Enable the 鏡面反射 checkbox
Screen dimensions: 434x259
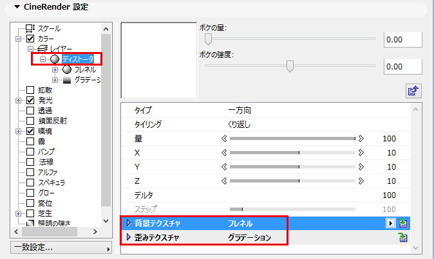30,121
